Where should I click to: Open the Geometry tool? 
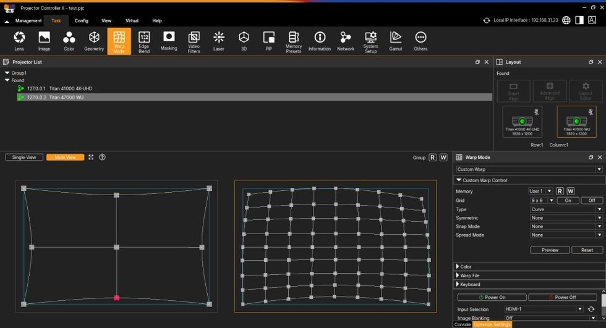94,41
